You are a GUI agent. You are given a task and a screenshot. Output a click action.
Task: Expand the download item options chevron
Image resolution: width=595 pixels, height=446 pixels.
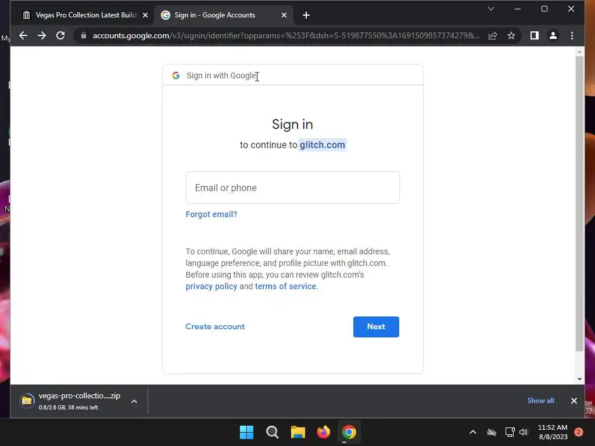[134, 401]
